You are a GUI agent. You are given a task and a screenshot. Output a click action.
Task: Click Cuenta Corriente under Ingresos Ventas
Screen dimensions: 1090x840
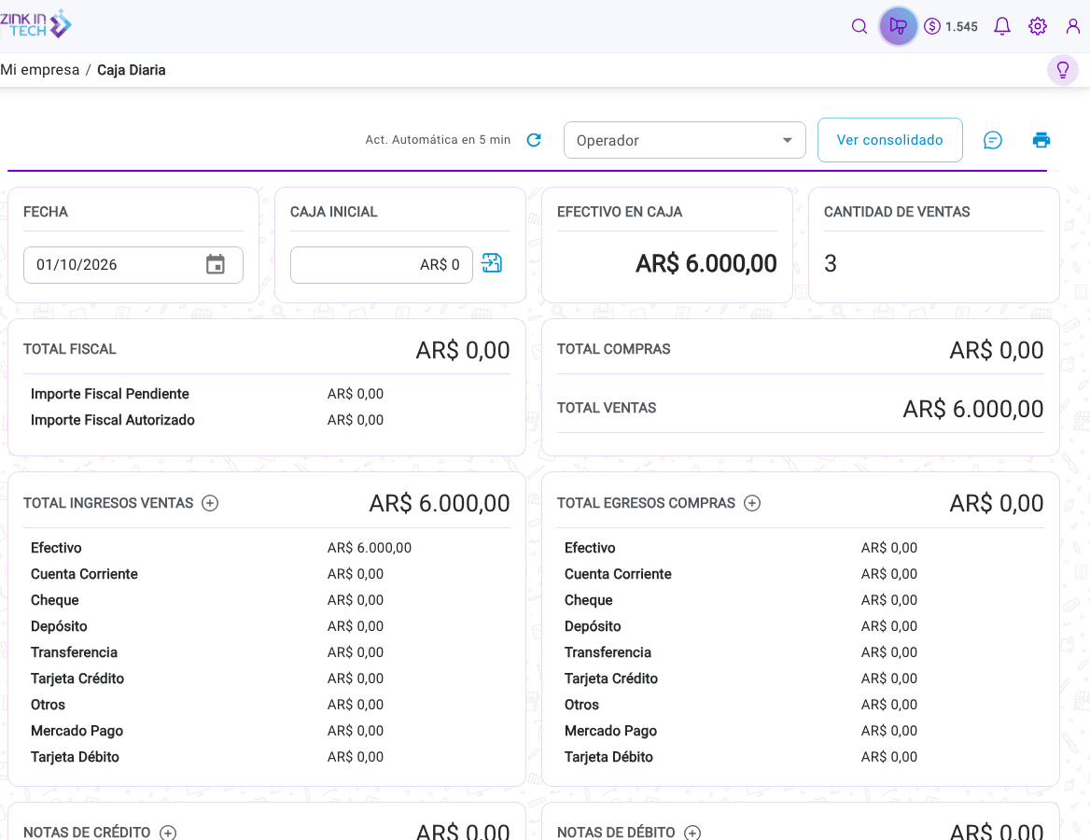(84, 574)
